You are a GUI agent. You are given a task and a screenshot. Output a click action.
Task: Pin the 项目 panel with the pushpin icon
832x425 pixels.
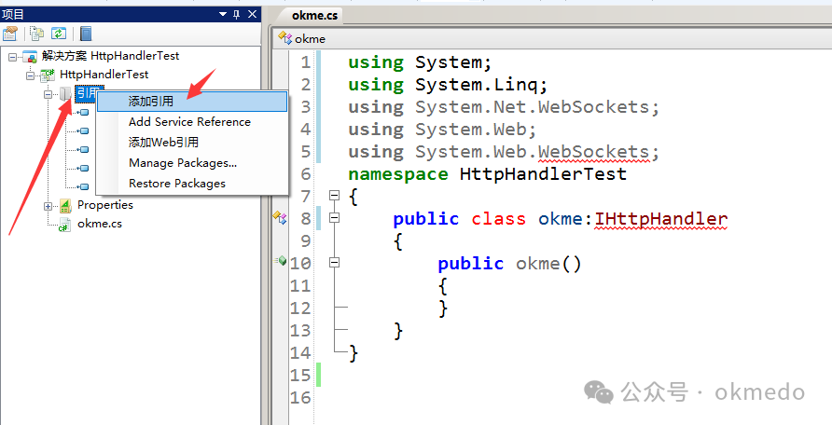237,14
